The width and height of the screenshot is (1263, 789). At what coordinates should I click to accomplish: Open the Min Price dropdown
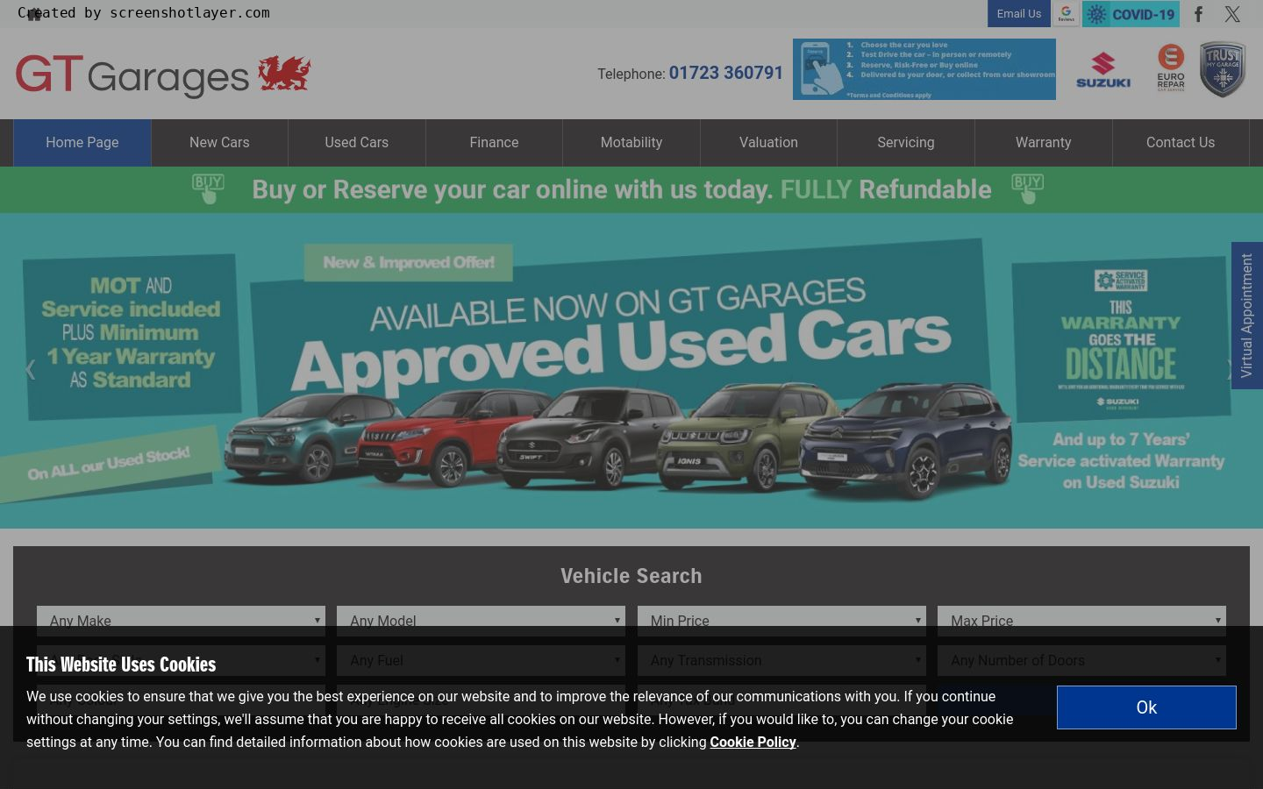tap(781, 621)
